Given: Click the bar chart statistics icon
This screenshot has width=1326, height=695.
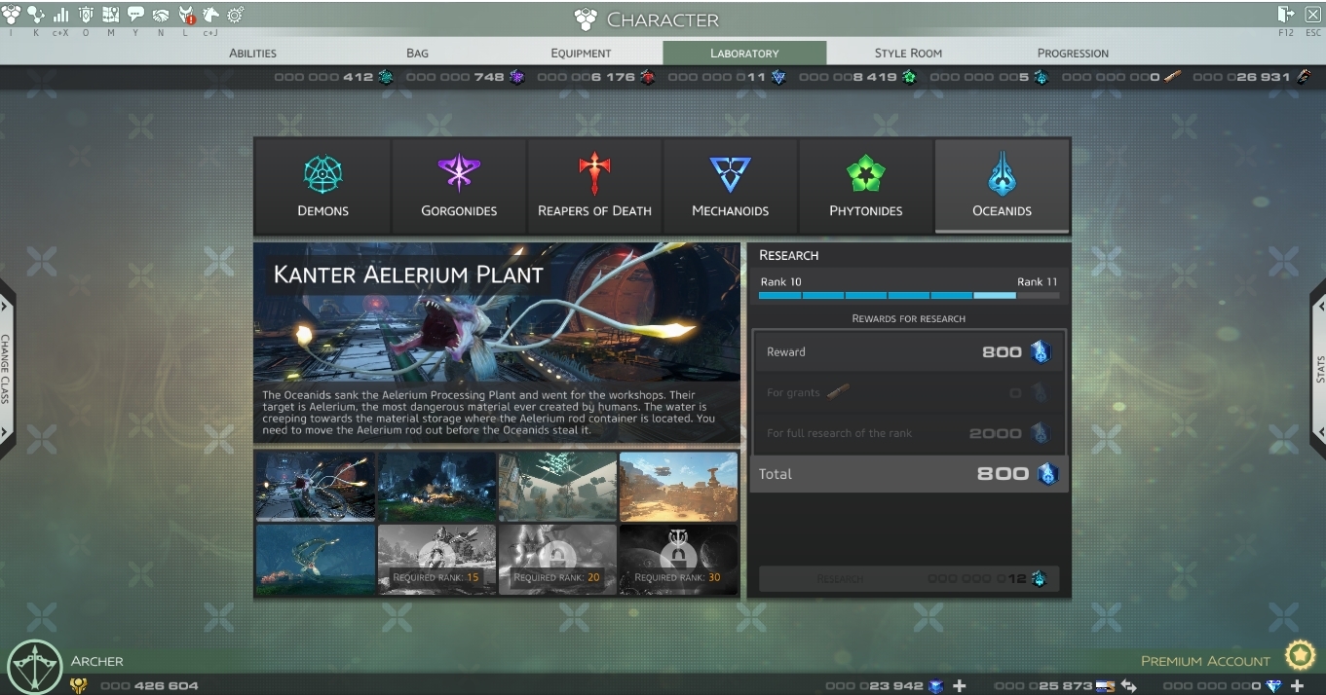Looking at the screenshot, I should pyautogui.click(x=60, y=15).
